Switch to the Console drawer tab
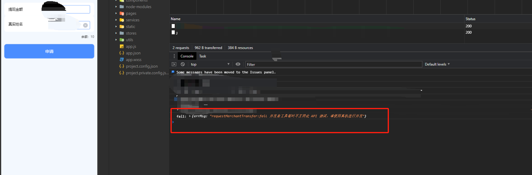This screenshot has width=532, height=175. click(x=187, y=56)
